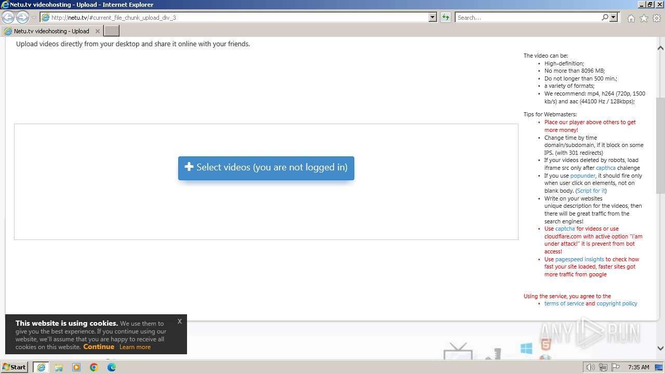Open the Script for it link
665x374 pixels.
coord(591,191)
